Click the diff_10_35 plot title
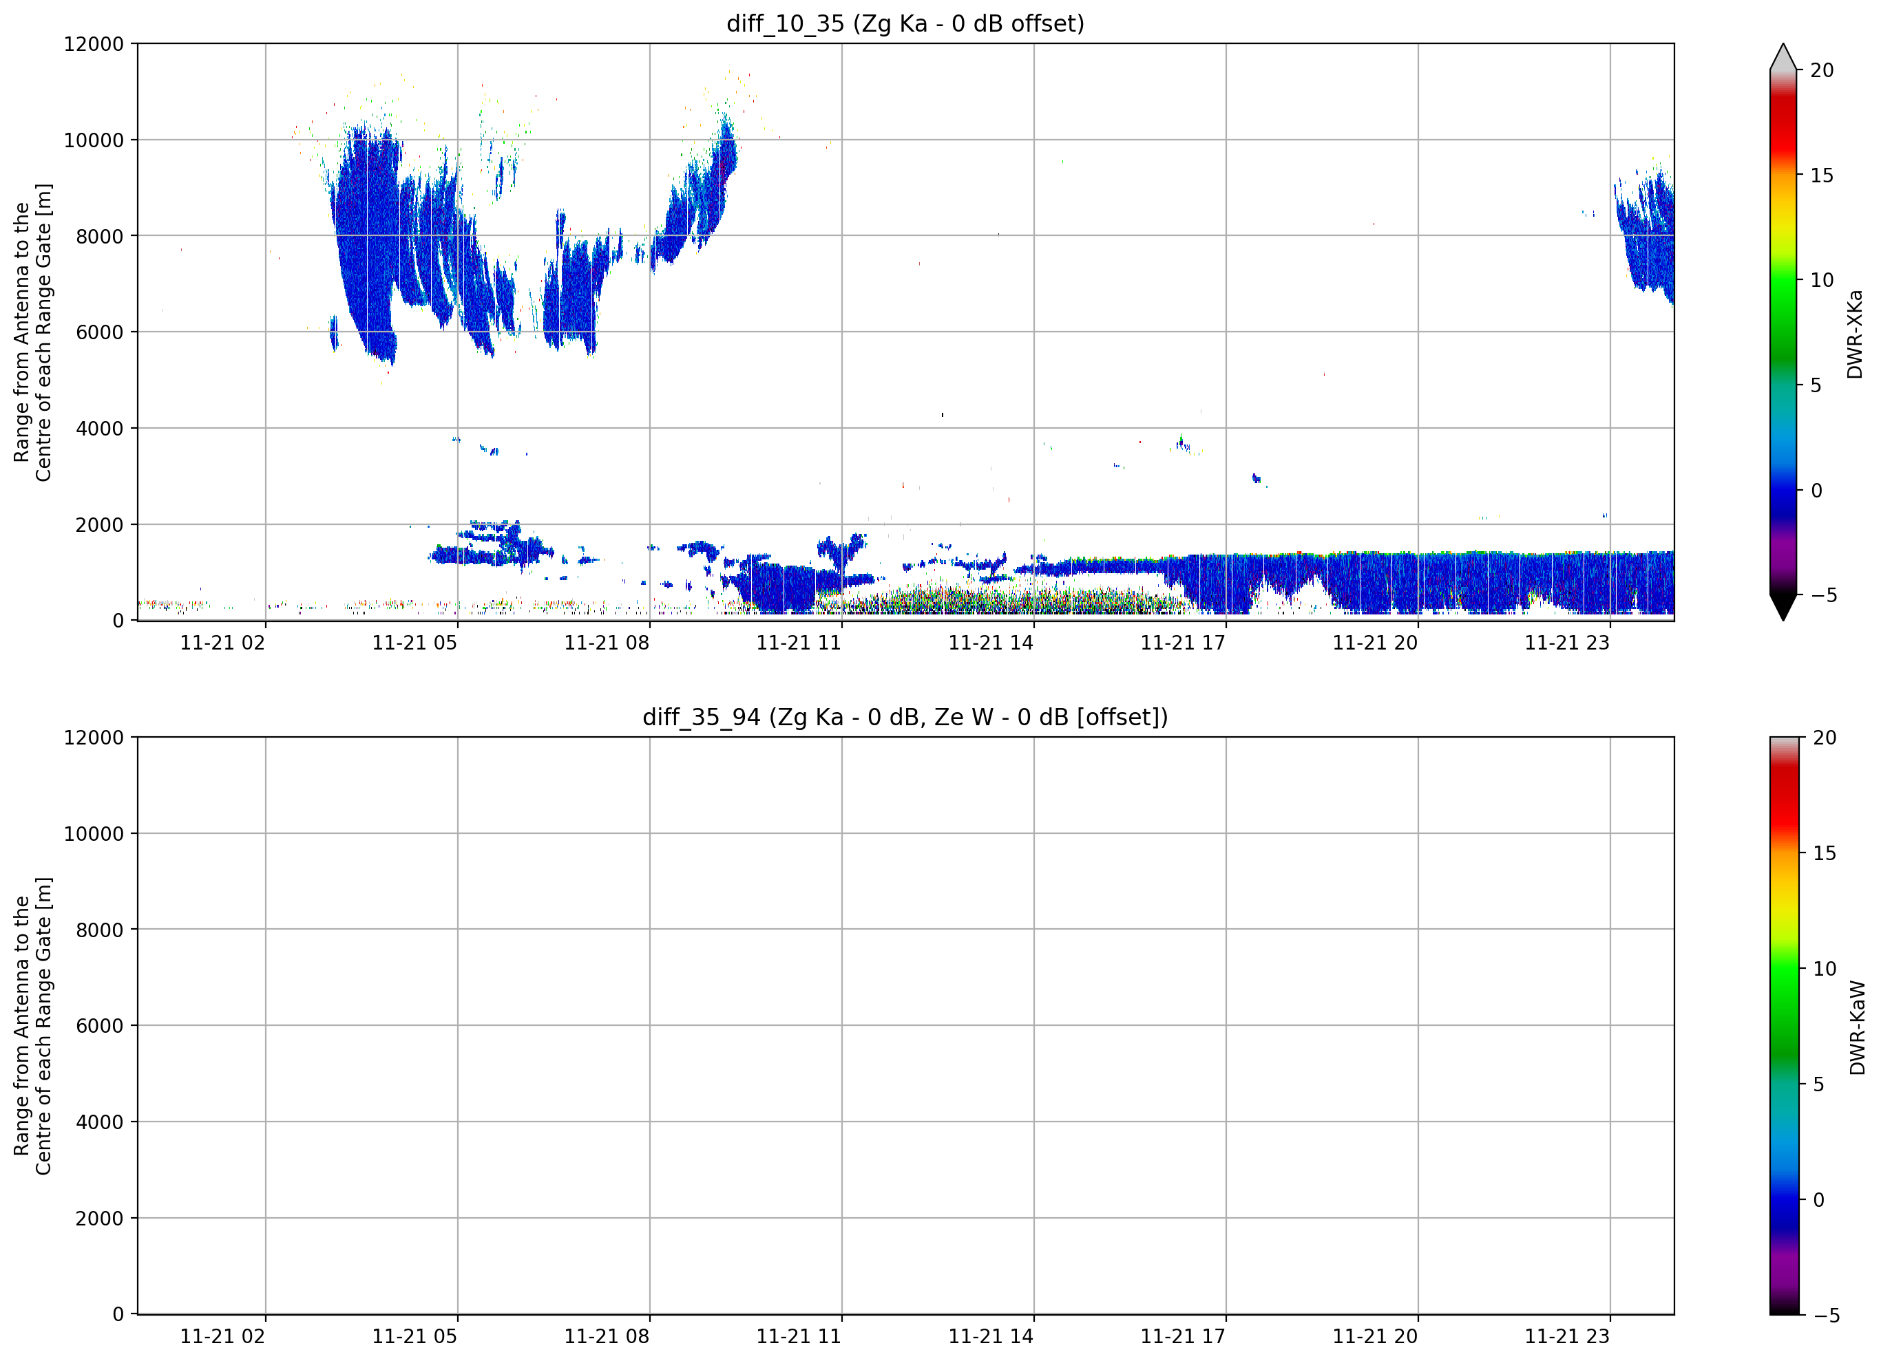Image resolution: width=1881 pixels, height=1361 pixels. (x=905, y=23)
